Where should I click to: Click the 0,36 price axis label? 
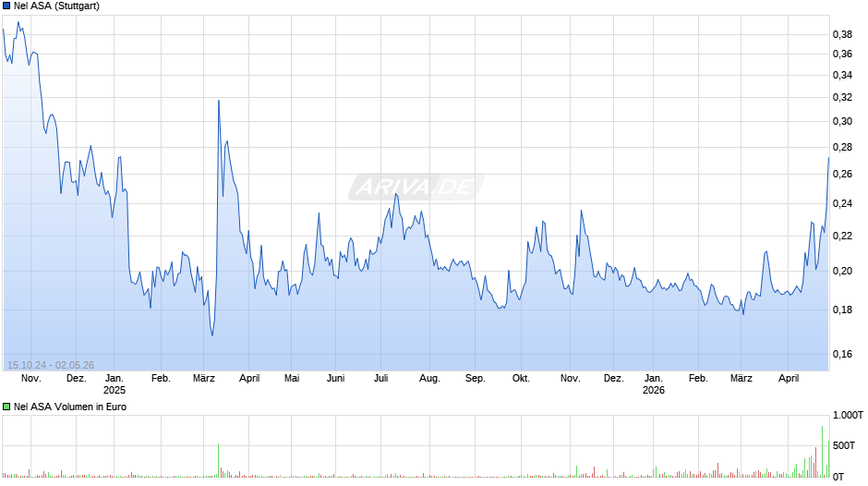842,55
